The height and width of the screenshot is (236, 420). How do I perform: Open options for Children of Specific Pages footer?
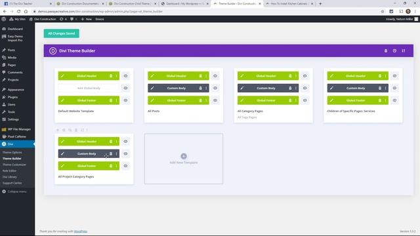[x=386, y=100]
